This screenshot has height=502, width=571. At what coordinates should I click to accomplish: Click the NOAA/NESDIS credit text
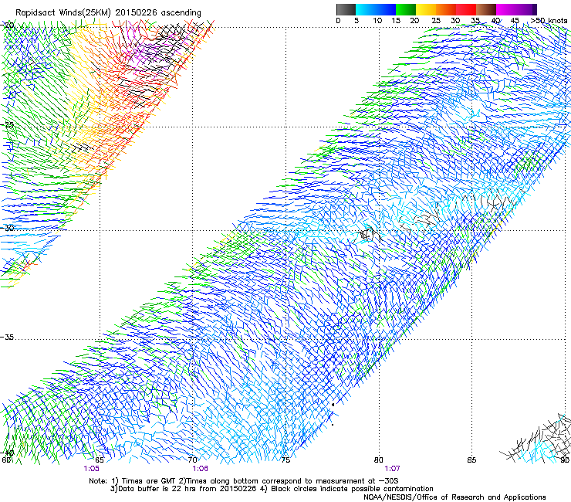(x=454, y=497)
